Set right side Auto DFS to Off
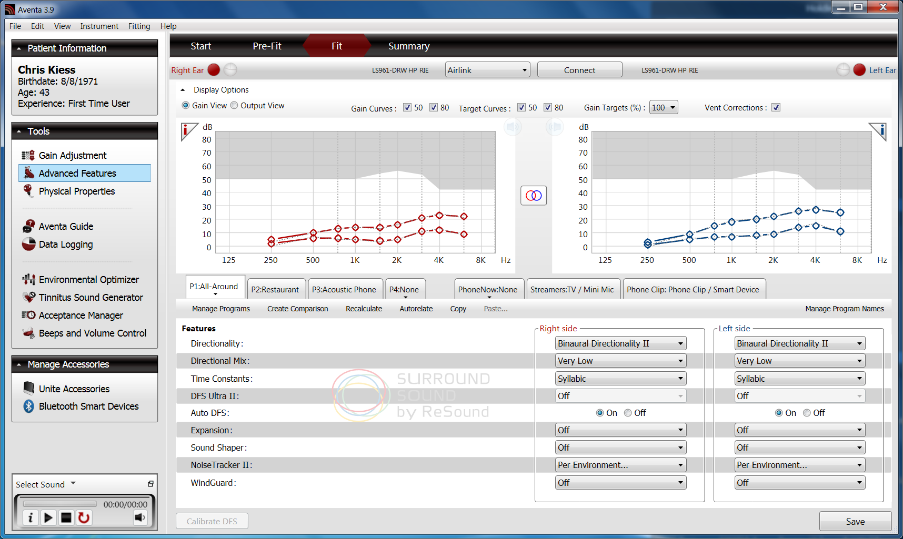 click(x=628, y=413)
